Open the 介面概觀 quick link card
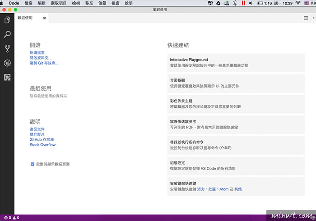Viewport: 316px width, 221px height. coord(236,83)
